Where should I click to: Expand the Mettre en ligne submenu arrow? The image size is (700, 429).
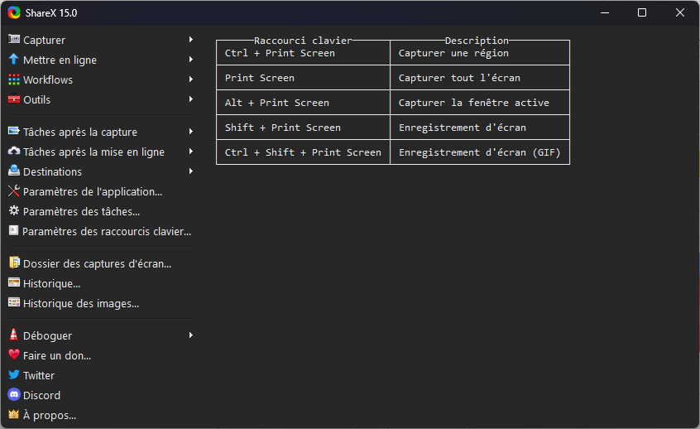click(191, 60)
